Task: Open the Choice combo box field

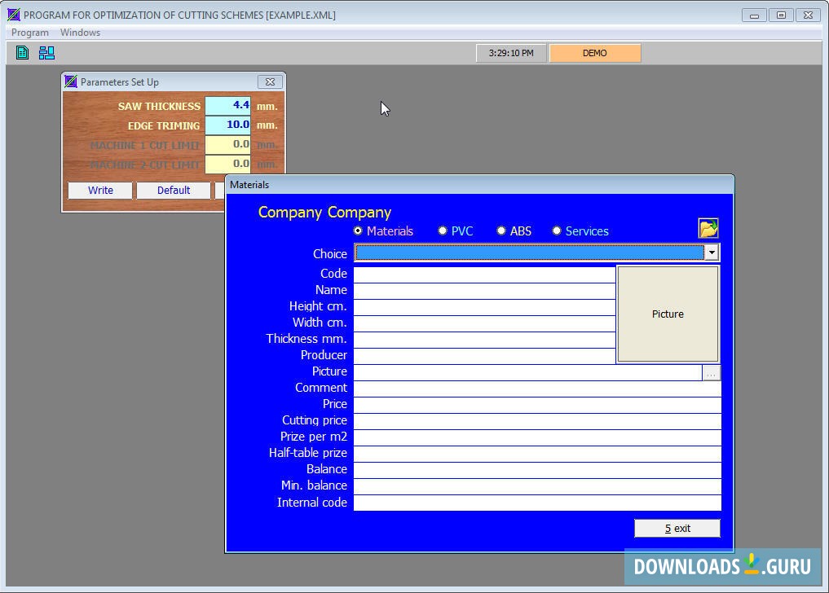Action: pyautogui.click(x=529, y=253)
